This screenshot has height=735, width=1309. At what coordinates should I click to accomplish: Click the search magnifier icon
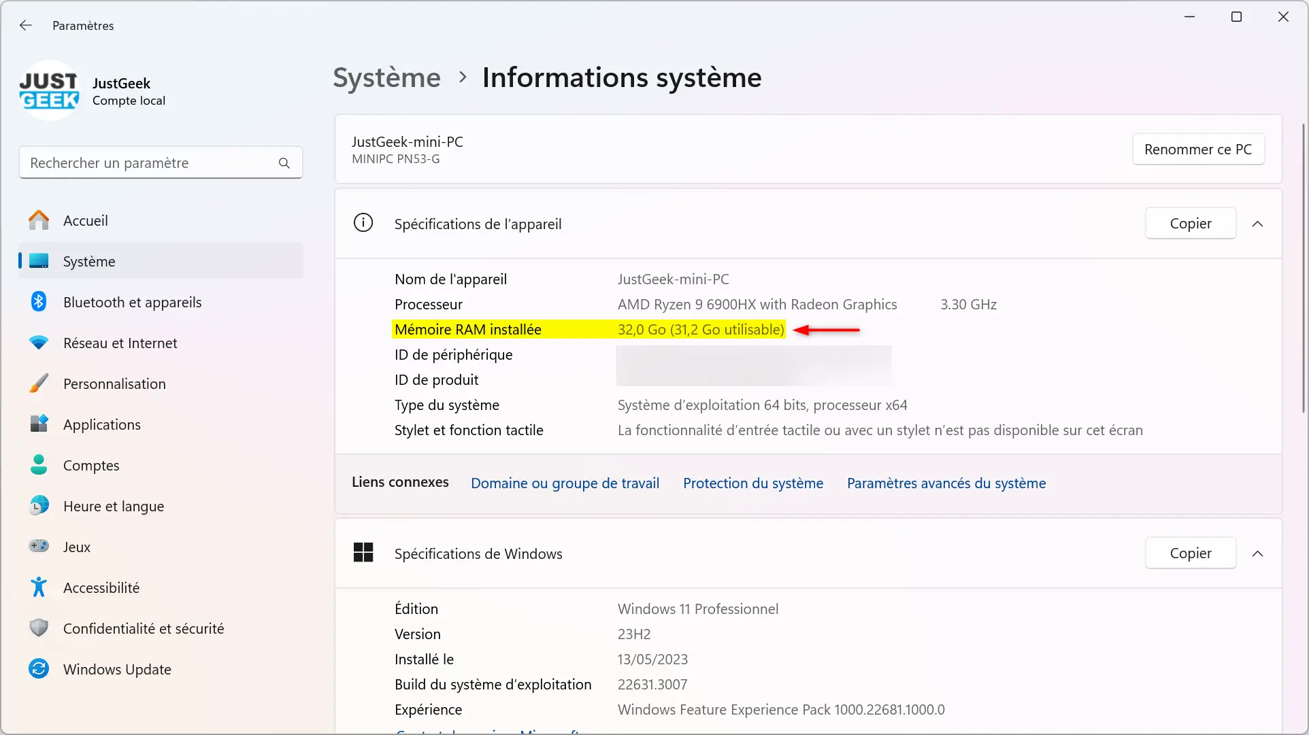click(x=284, y=163)
